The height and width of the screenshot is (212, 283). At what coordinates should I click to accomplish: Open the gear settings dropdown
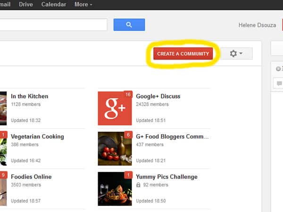[236, 54]
